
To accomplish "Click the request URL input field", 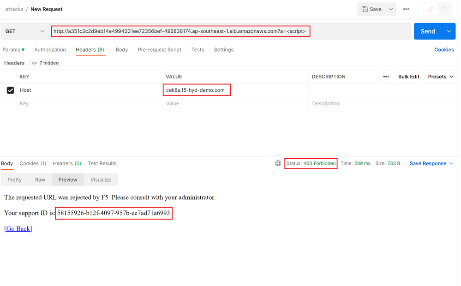I will [230, 31].
